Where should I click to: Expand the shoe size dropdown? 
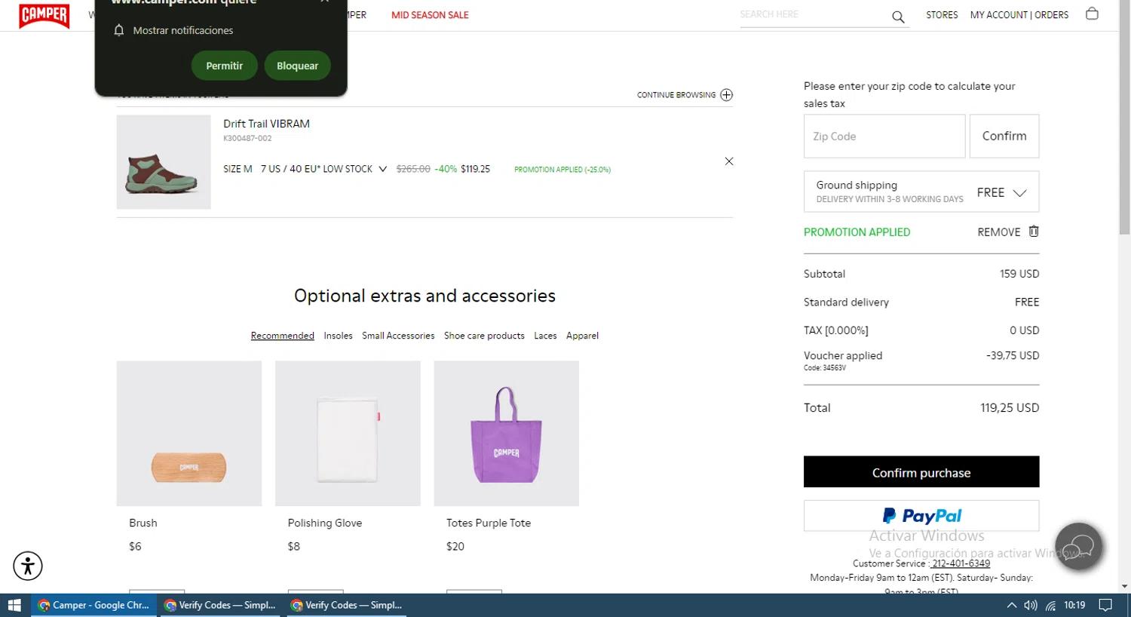click(x=383, y=169)
